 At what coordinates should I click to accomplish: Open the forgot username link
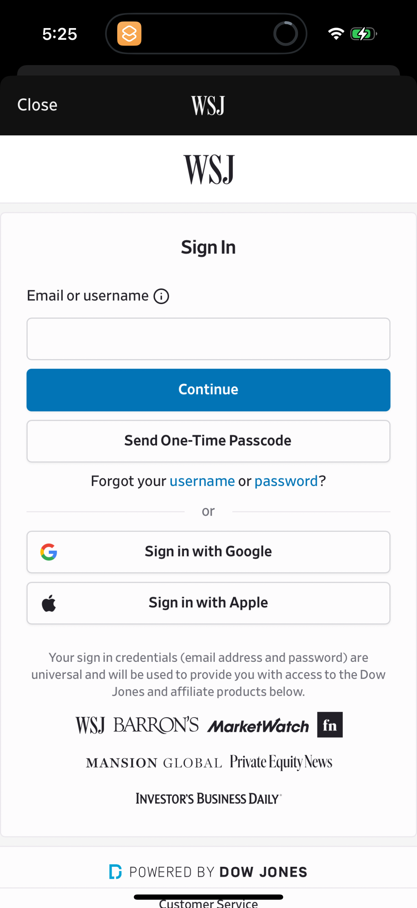(x=202, y=481)
